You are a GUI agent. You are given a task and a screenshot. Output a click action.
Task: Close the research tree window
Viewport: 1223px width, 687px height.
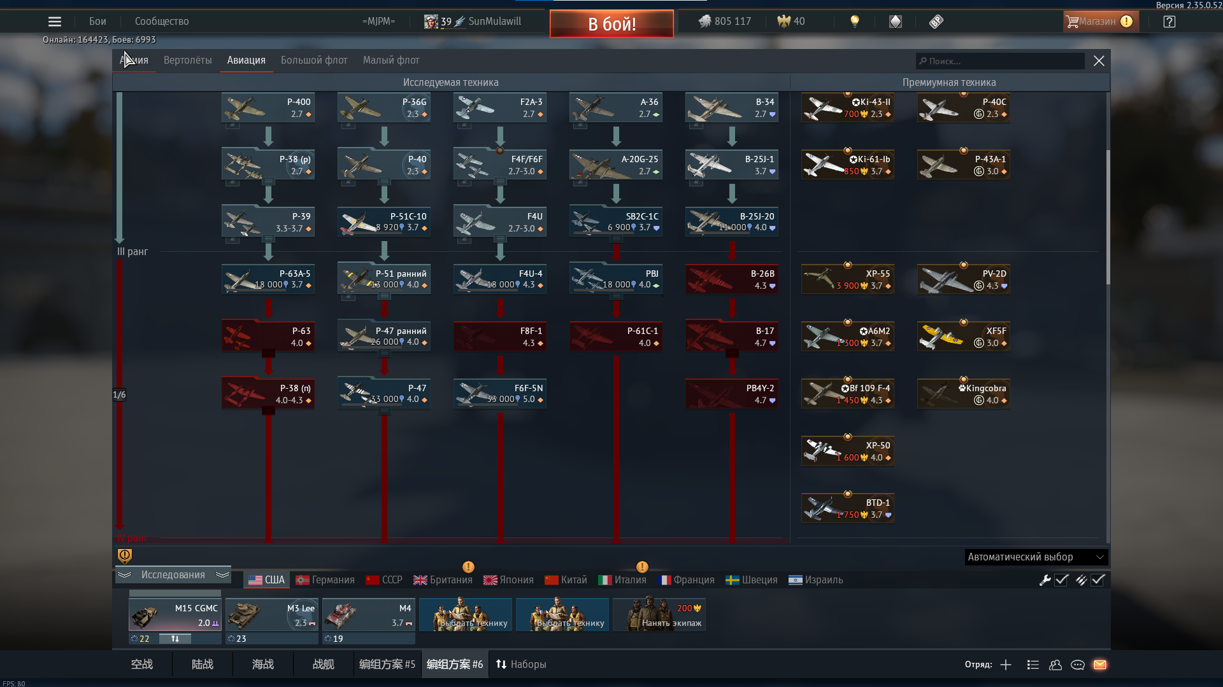click(x=1099, y=61)
